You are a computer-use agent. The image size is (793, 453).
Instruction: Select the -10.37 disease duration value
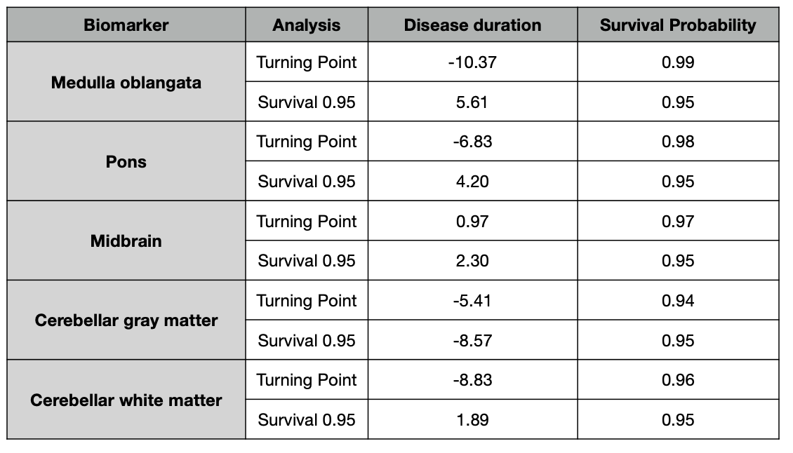tap(472, 62)
